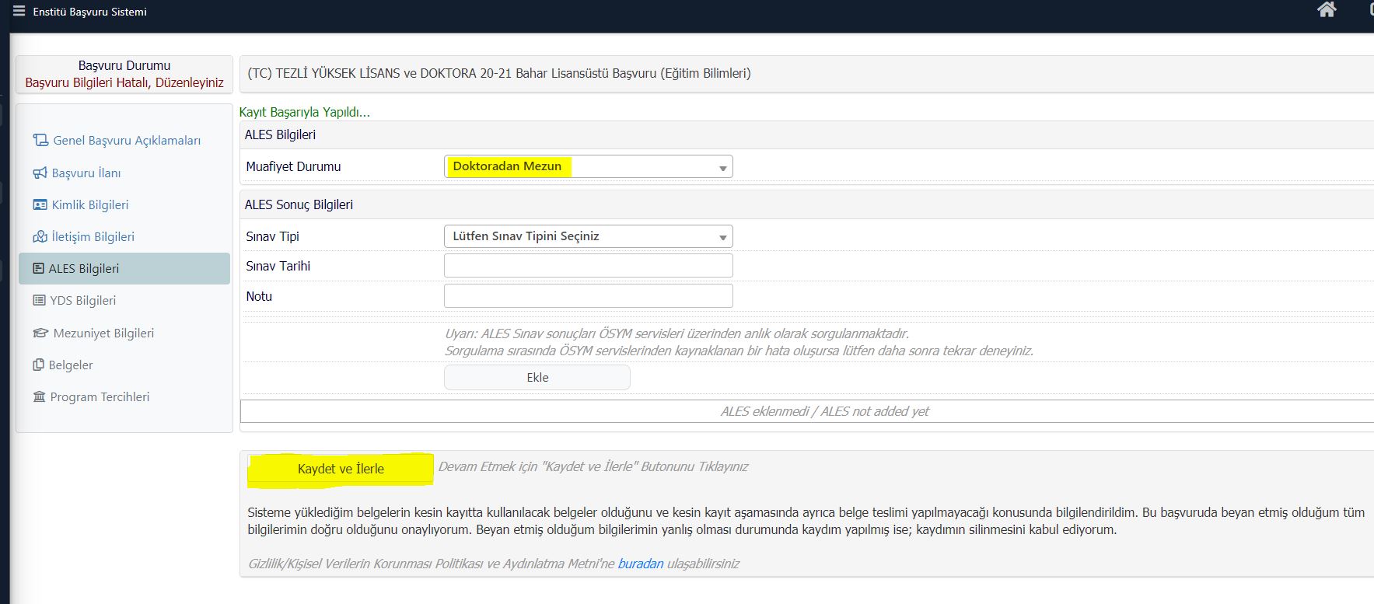Click the Başvuru Durumu label
Screen dimensions: 1374x604
(x=124, y=65)
